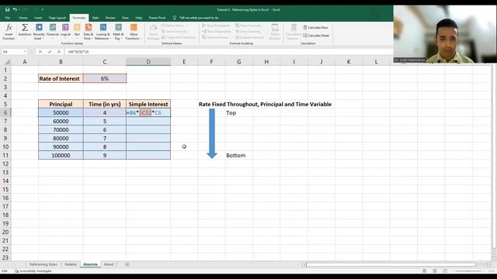
Task: Switch to the Page Layout ribbon tab
Action: click(x=57, y=18)
